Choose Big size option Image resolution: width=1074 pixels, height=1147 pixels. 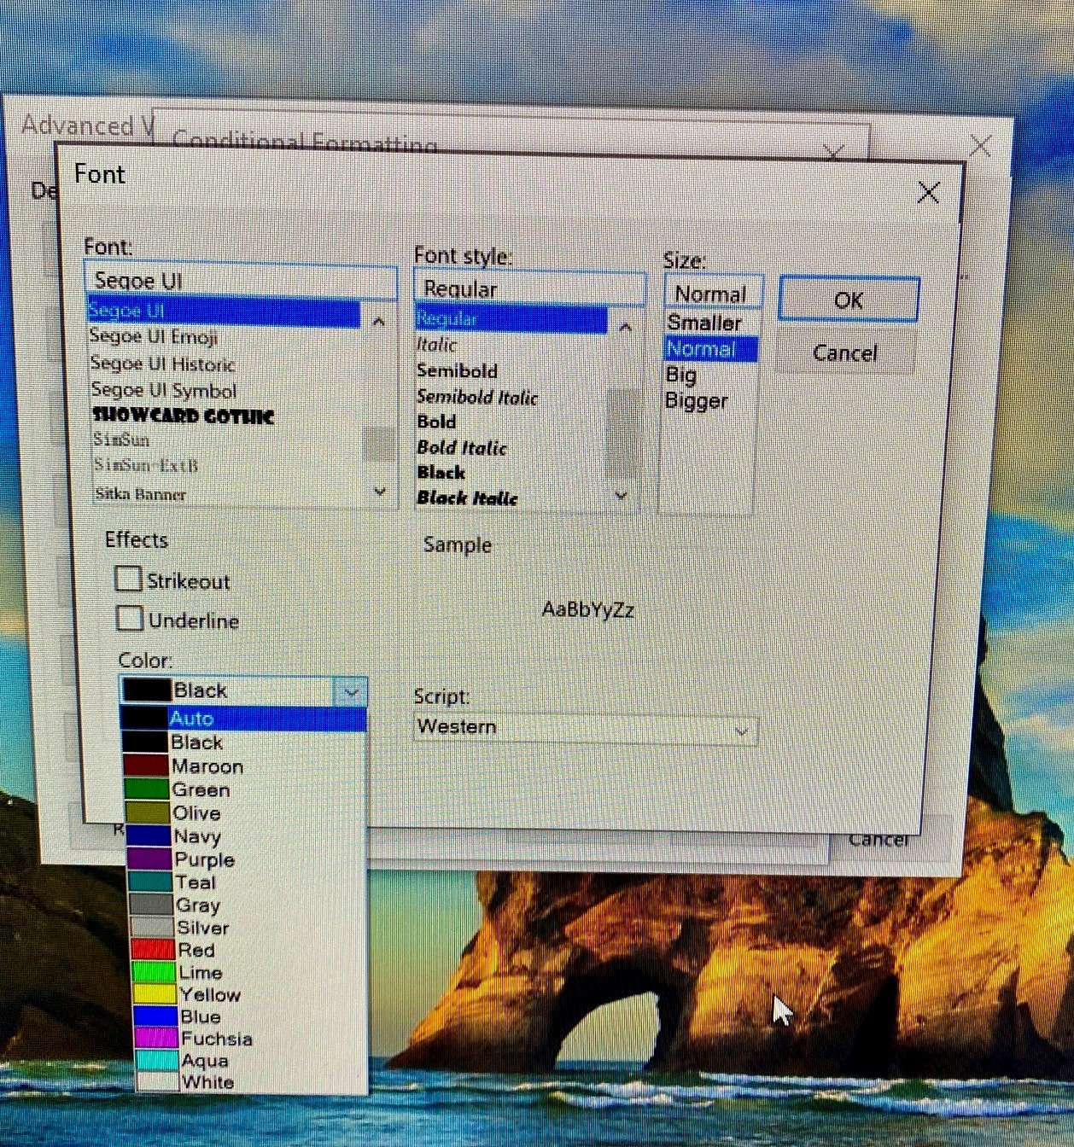681,375
